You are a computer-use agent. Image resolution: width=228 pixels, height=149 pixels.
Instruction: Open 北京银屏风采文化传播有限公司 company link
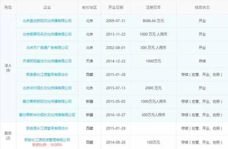click(x=47, y=34)
